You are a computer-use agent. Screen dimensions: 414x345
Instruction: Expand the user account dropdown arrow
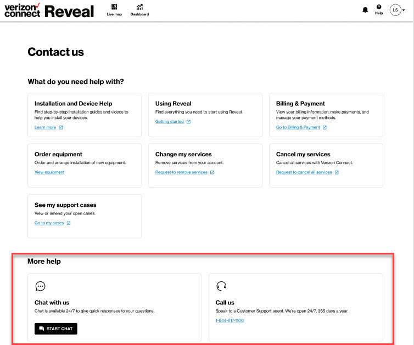404,10
